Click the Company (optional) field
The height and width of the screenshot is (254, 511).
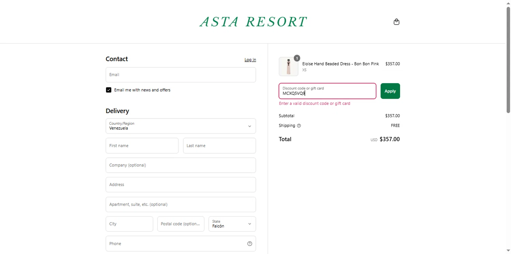point(181,165)
